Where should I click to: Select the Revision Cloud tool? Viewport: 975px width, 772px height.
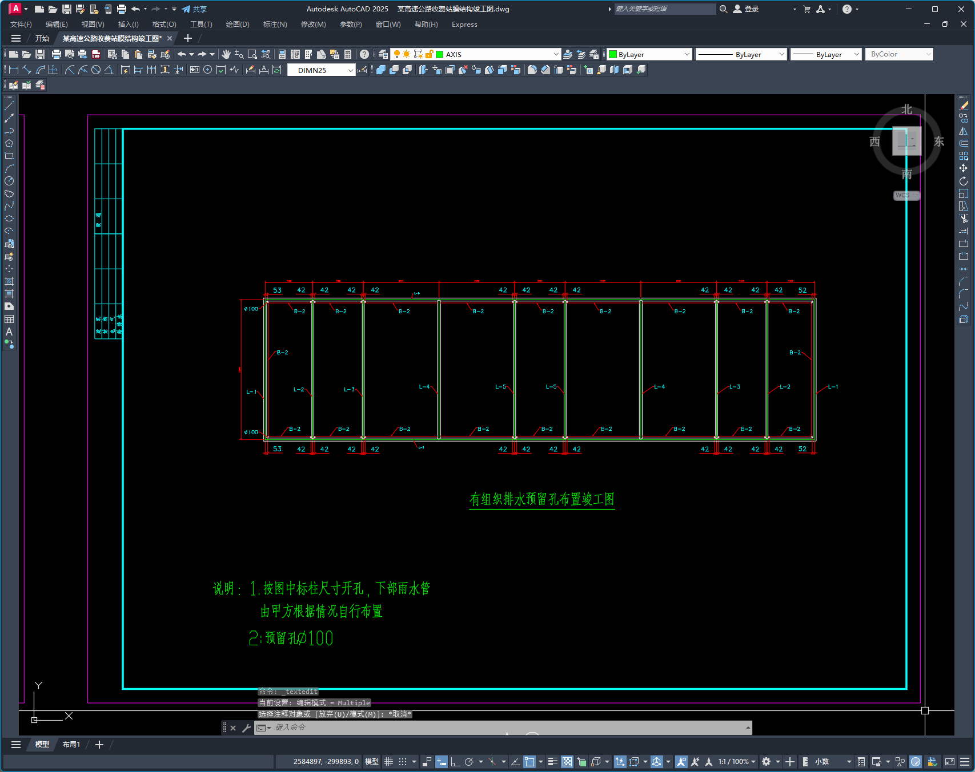click(x=9, y=193)
